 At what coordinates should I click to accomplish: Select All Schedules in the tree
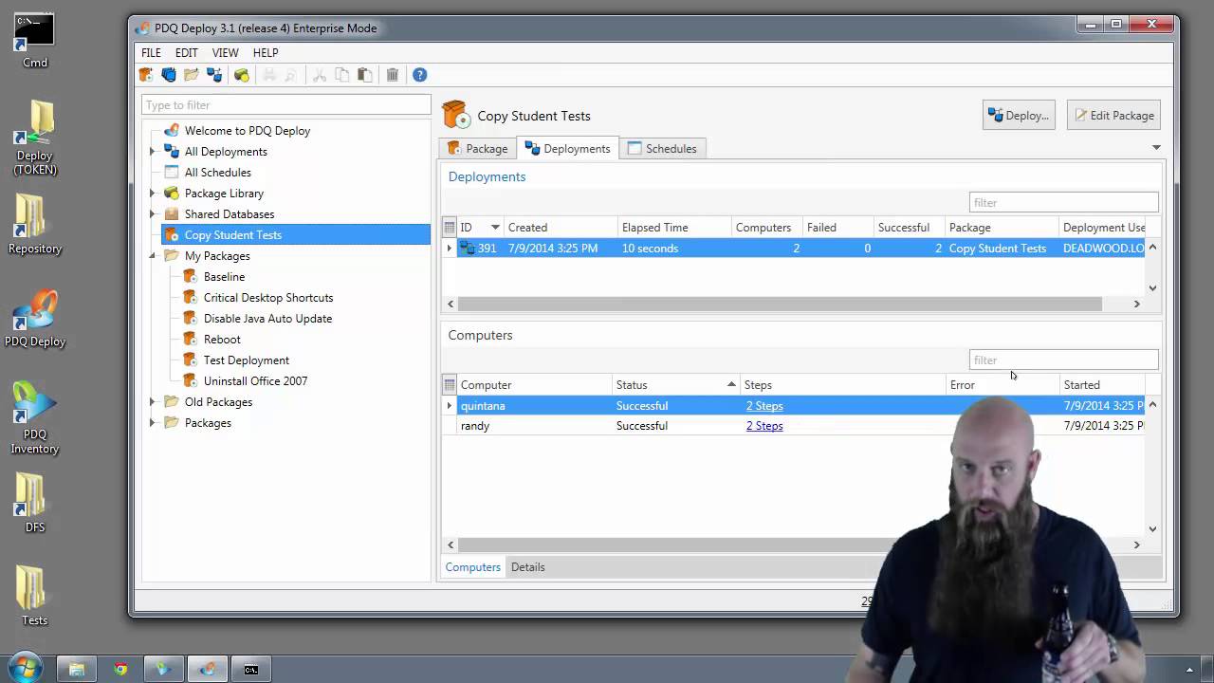point(218,173)
